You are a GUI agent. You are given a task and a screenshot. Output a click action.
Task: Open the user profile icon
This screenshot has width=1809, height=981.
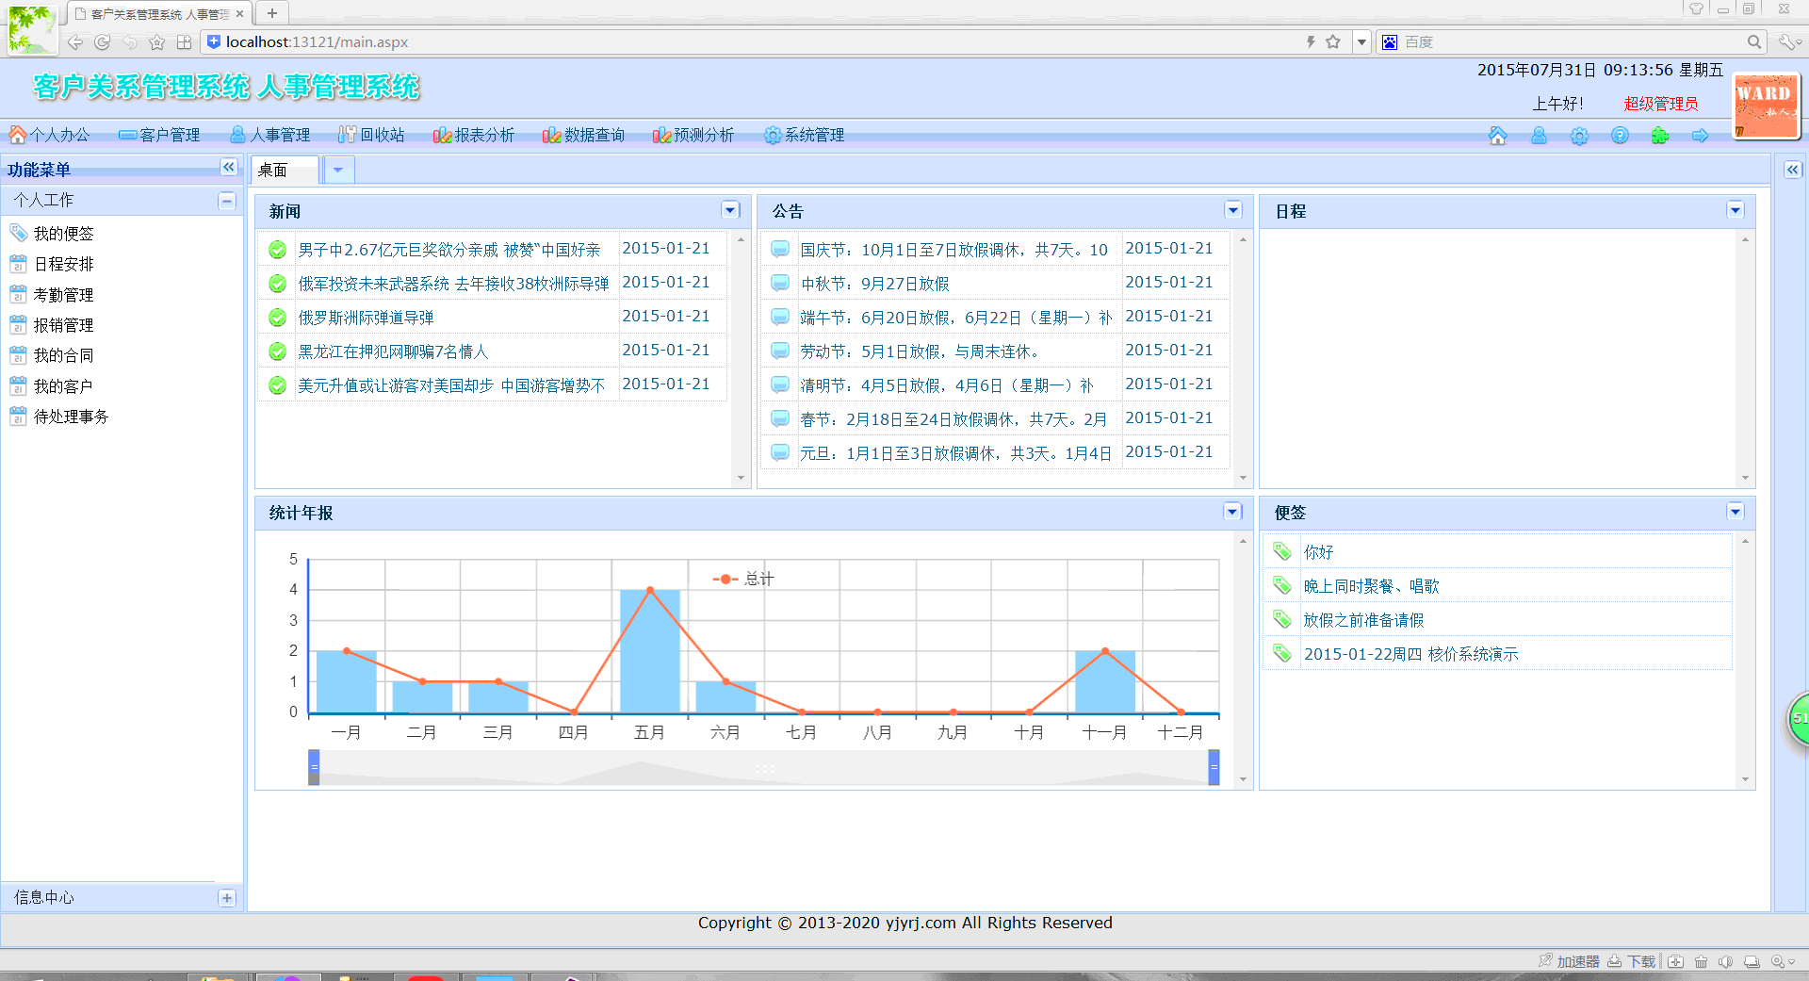tap(1539, 136)
